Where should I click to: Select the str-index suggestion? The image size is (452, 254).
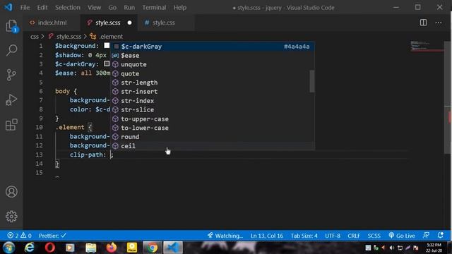coord(213,101)
